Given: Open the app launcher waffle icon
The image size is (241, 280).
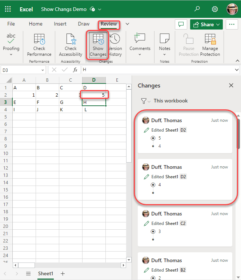Looking at the screenshot, I should tap(8, 9).
